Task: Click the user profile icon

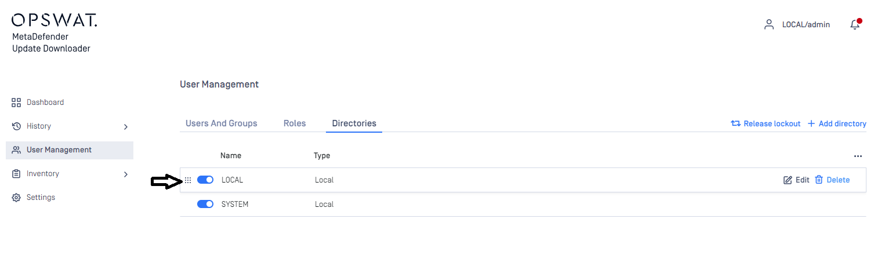Action: [769, 24]
